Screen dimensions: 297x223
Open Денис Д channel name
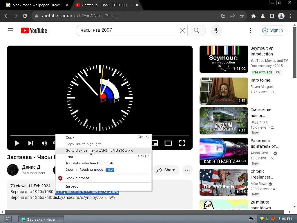coord(31,167)
